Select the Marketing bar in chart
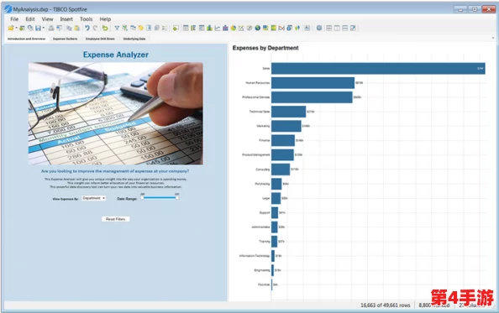This screenshot has width=499, height=313. [286, 126]
